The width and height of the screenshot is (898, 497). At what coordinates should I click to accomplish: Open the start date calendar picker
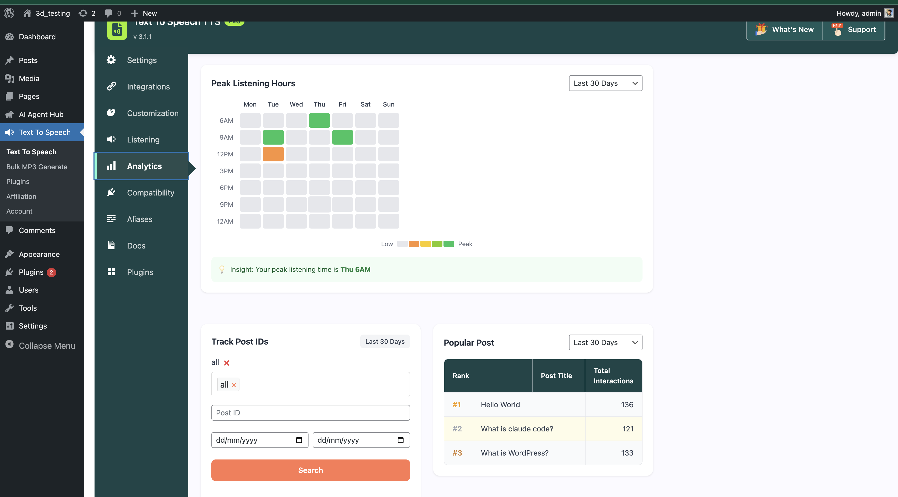point(299,440)
